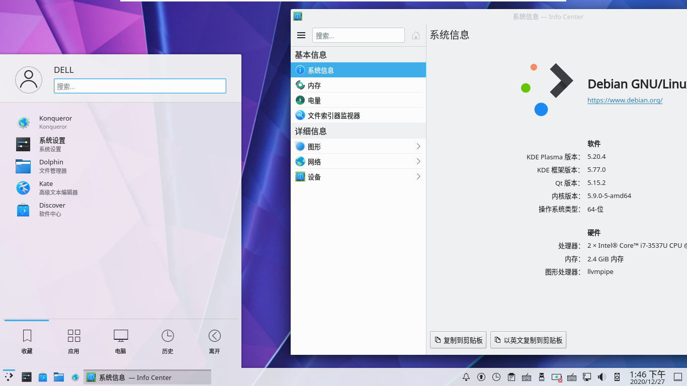This screenshot has height=386, width=687.
Task: Click the launcher search field
Action: 140,86
